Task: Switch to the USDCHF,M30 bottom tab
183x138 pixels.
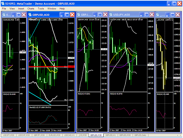Action: pyautogui.click(x=24, y=135)
